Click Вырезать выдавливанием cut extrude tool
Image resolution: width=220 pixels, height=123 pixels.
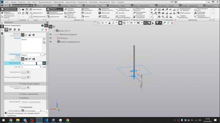[x=55, y=13]
